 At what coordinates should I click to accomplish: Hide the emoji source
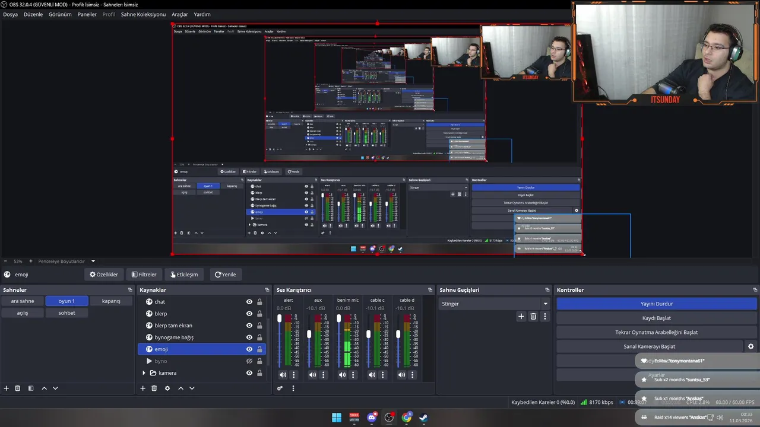point(249,349)
